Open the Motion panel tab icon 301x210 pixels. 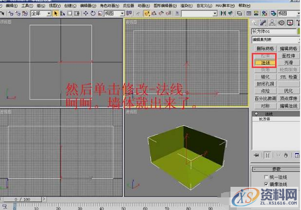point(281,23)
